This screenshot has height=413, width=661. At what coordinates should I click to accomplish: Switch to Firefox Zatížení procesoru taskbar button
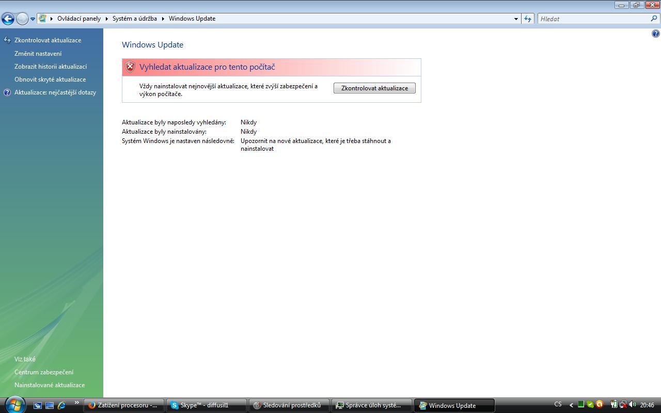[124, 405]
